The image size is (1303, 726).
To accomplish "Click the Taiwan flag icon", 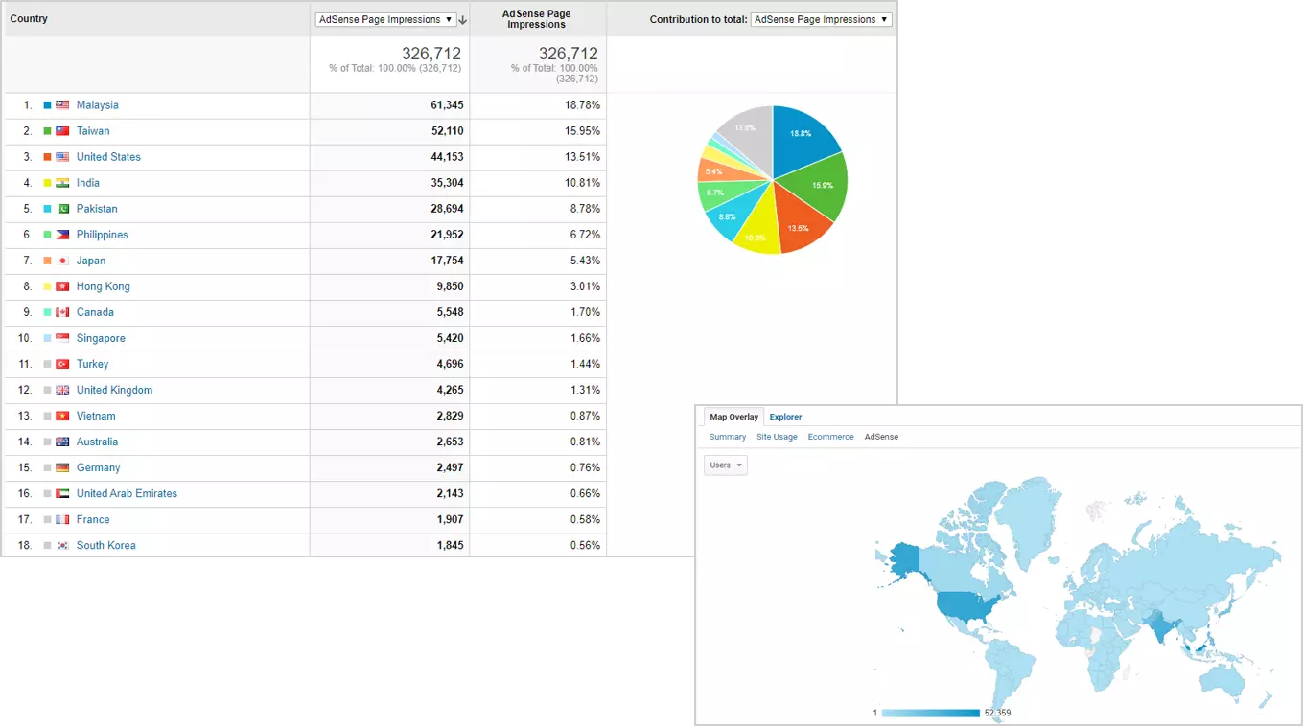I will (62, 131).
